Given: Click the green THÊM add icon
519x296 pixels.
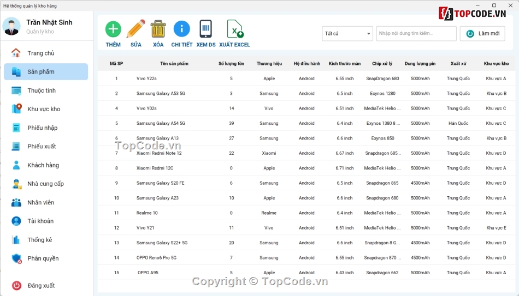Looking at the screenshot, I should point(113,29).
